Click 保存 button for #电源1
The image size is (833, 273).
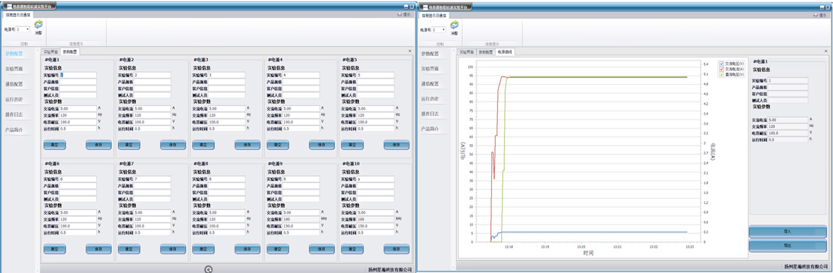click(x=98, y=144)
